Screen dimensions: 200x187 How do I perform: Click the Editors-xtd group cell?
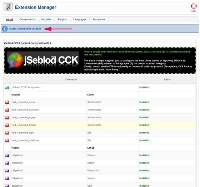[93, 171]
